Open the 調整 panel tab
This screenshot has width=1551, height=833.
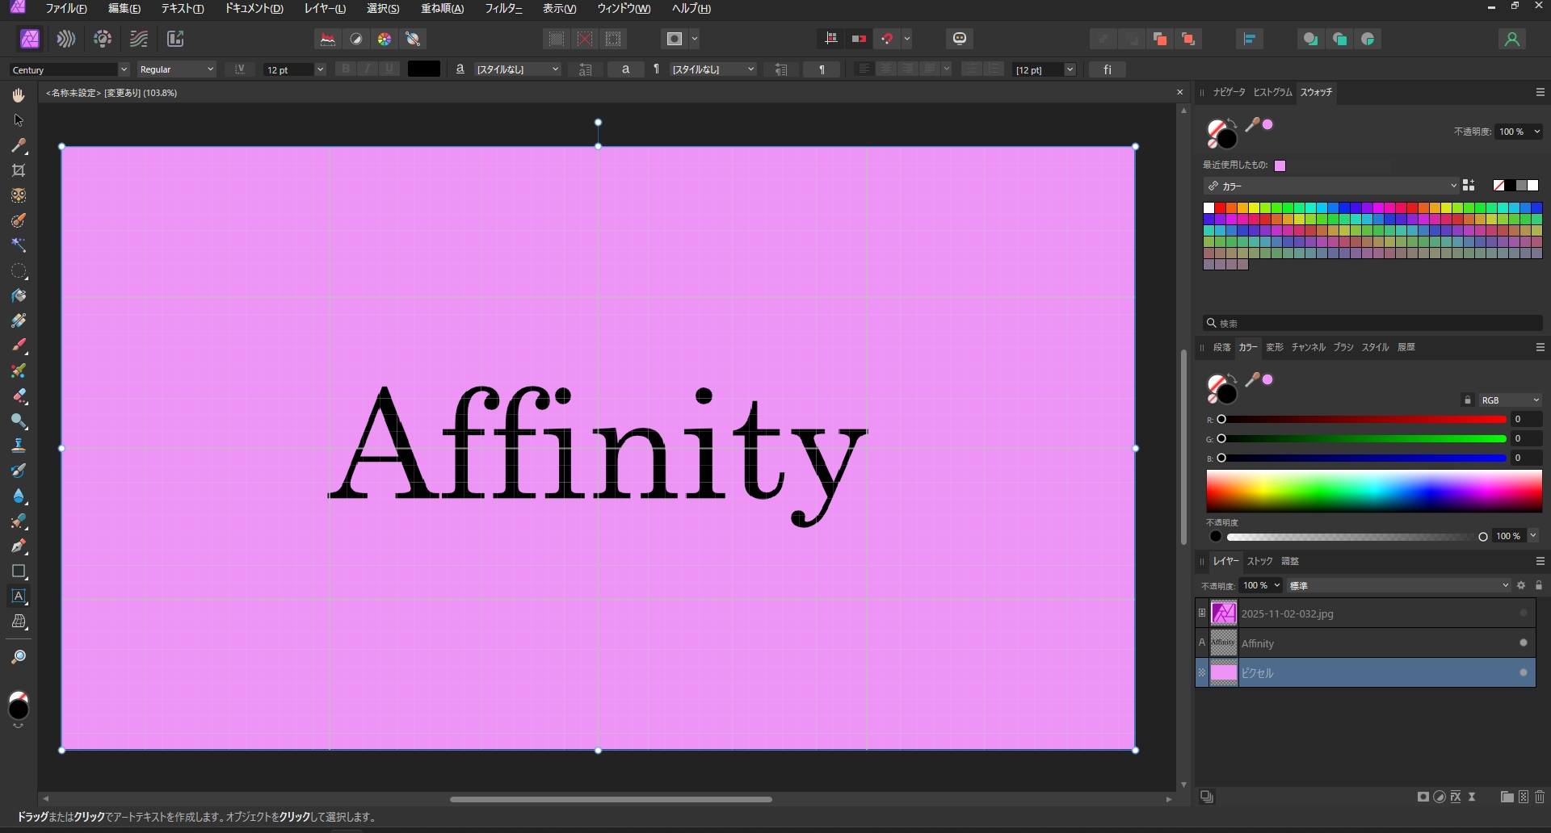coord(1290,561)
